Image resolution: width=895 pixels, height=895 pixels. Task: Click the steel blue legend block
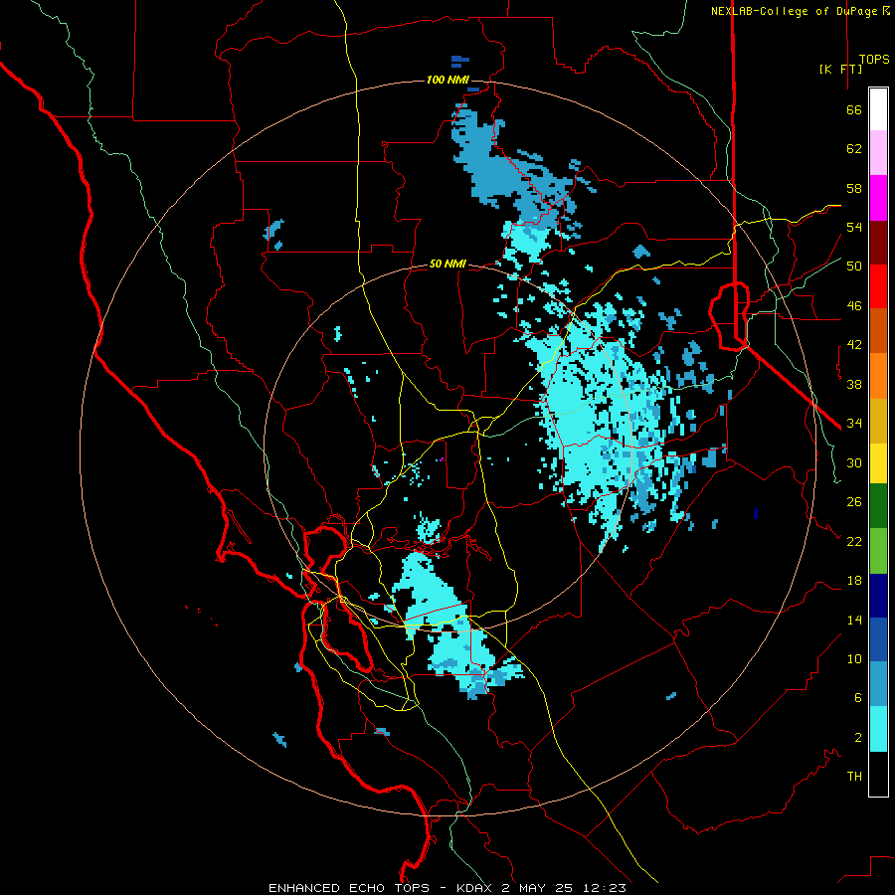click(x=878, y=684)
